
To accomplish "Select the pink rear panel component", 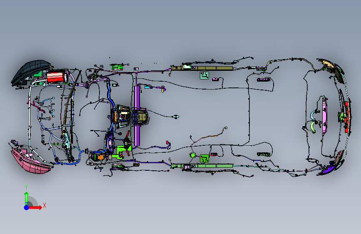I will click(x=325, y=116).
